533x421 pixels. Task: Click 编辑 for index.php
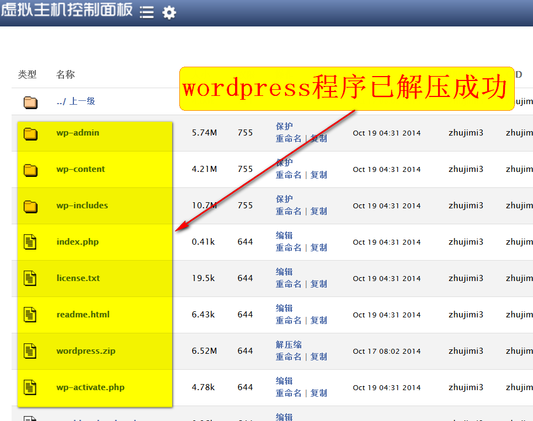click(284, 235)
